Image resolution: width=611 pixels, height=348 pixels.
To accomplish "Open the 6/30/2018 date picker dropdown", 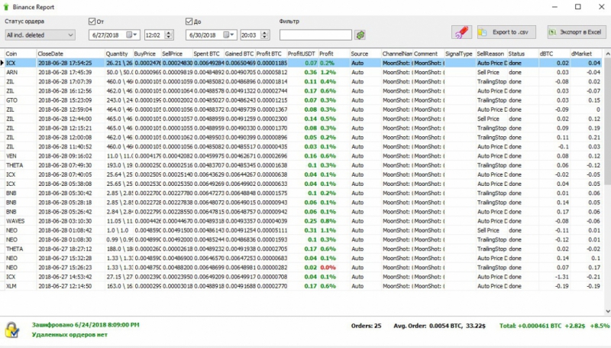I will pos(229,34).
